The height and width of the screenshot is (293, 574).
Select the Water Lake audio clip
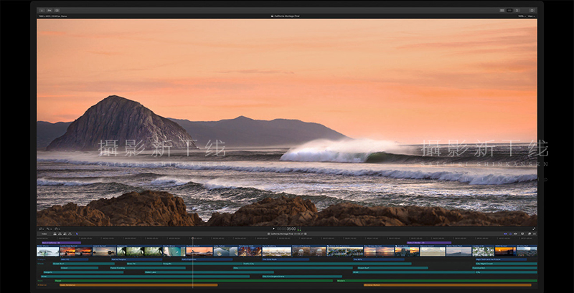(x=209, y=272)
